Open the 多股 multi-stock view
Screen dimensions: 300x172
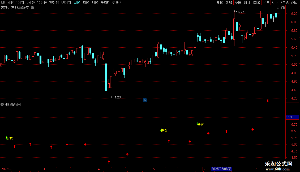[x=238, y=2]
